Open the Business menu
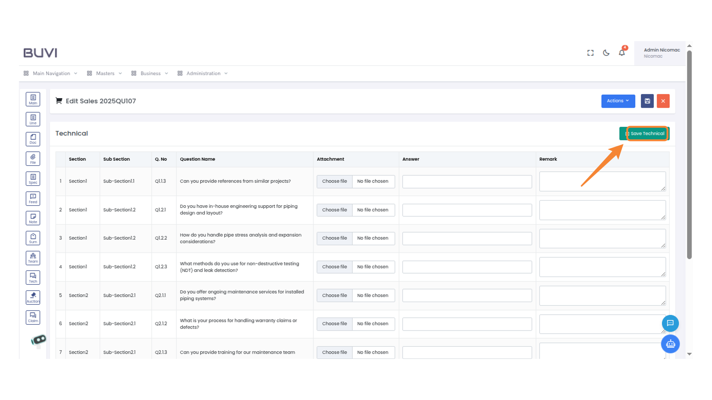 click(x=150, y=73)
